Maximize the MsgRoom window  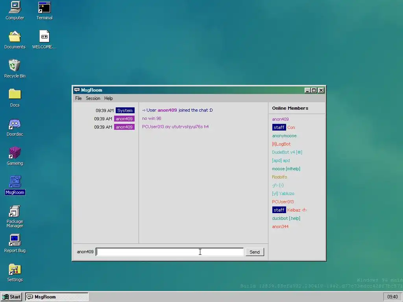coord(314,90)
